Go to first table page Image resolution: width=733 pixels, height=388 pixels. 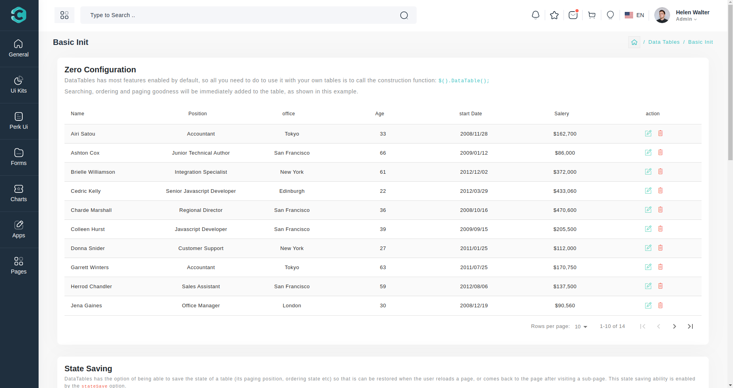tap(643, 326)
